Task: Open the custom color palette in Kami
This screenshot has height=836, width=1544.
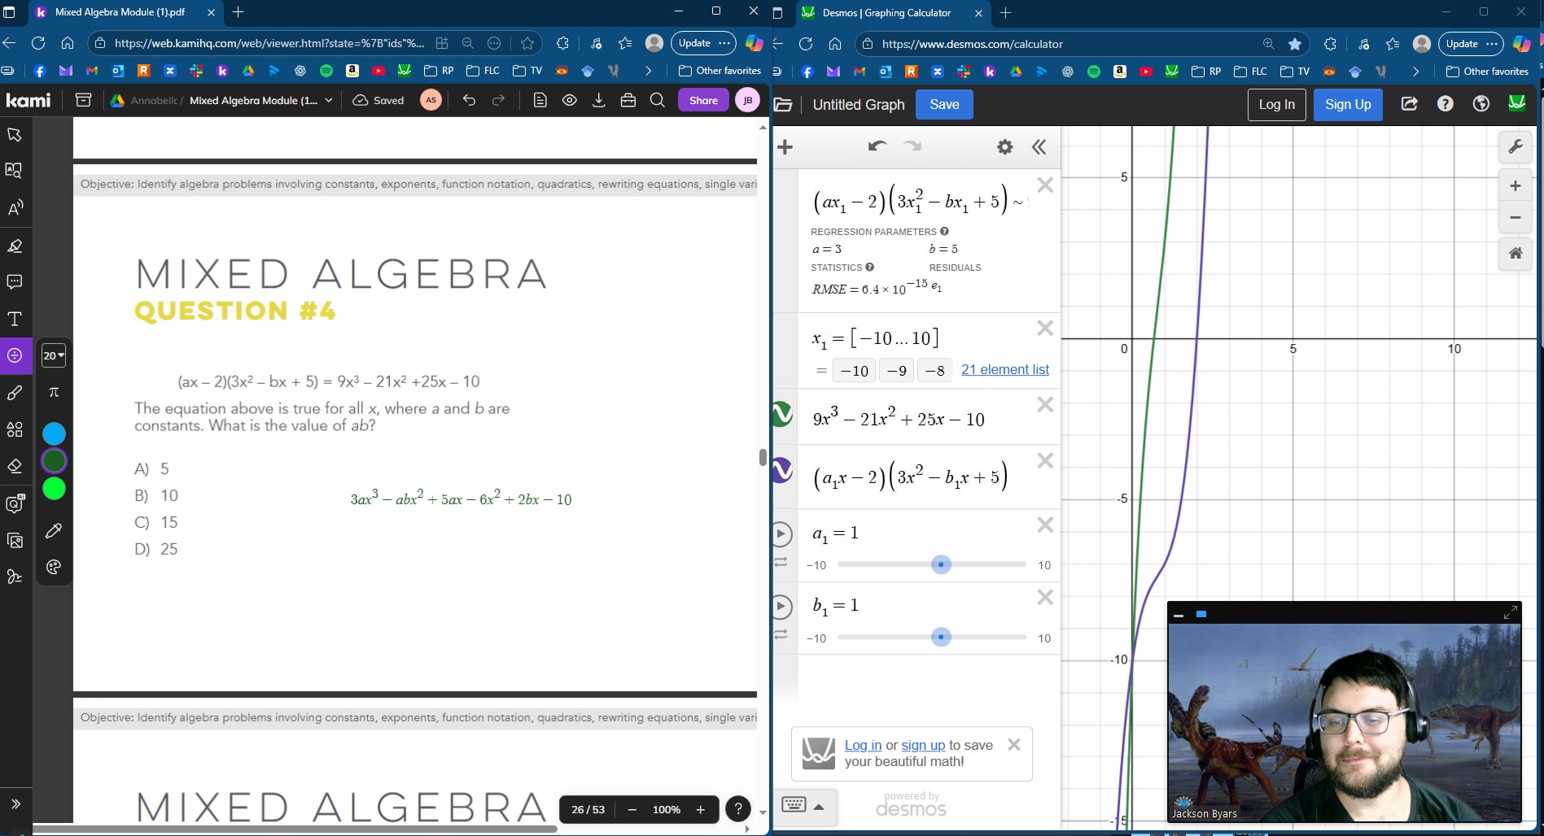Action: pos(54,567)
